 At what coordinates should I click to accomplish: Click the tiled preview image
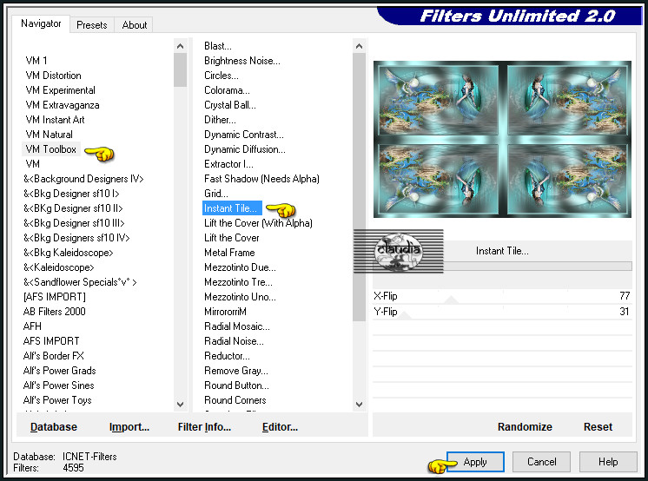(x=502, y=139)
